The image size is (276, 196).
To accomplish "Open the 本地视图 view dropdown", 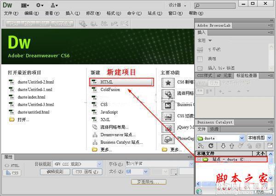I will click(x=269, y=138).
